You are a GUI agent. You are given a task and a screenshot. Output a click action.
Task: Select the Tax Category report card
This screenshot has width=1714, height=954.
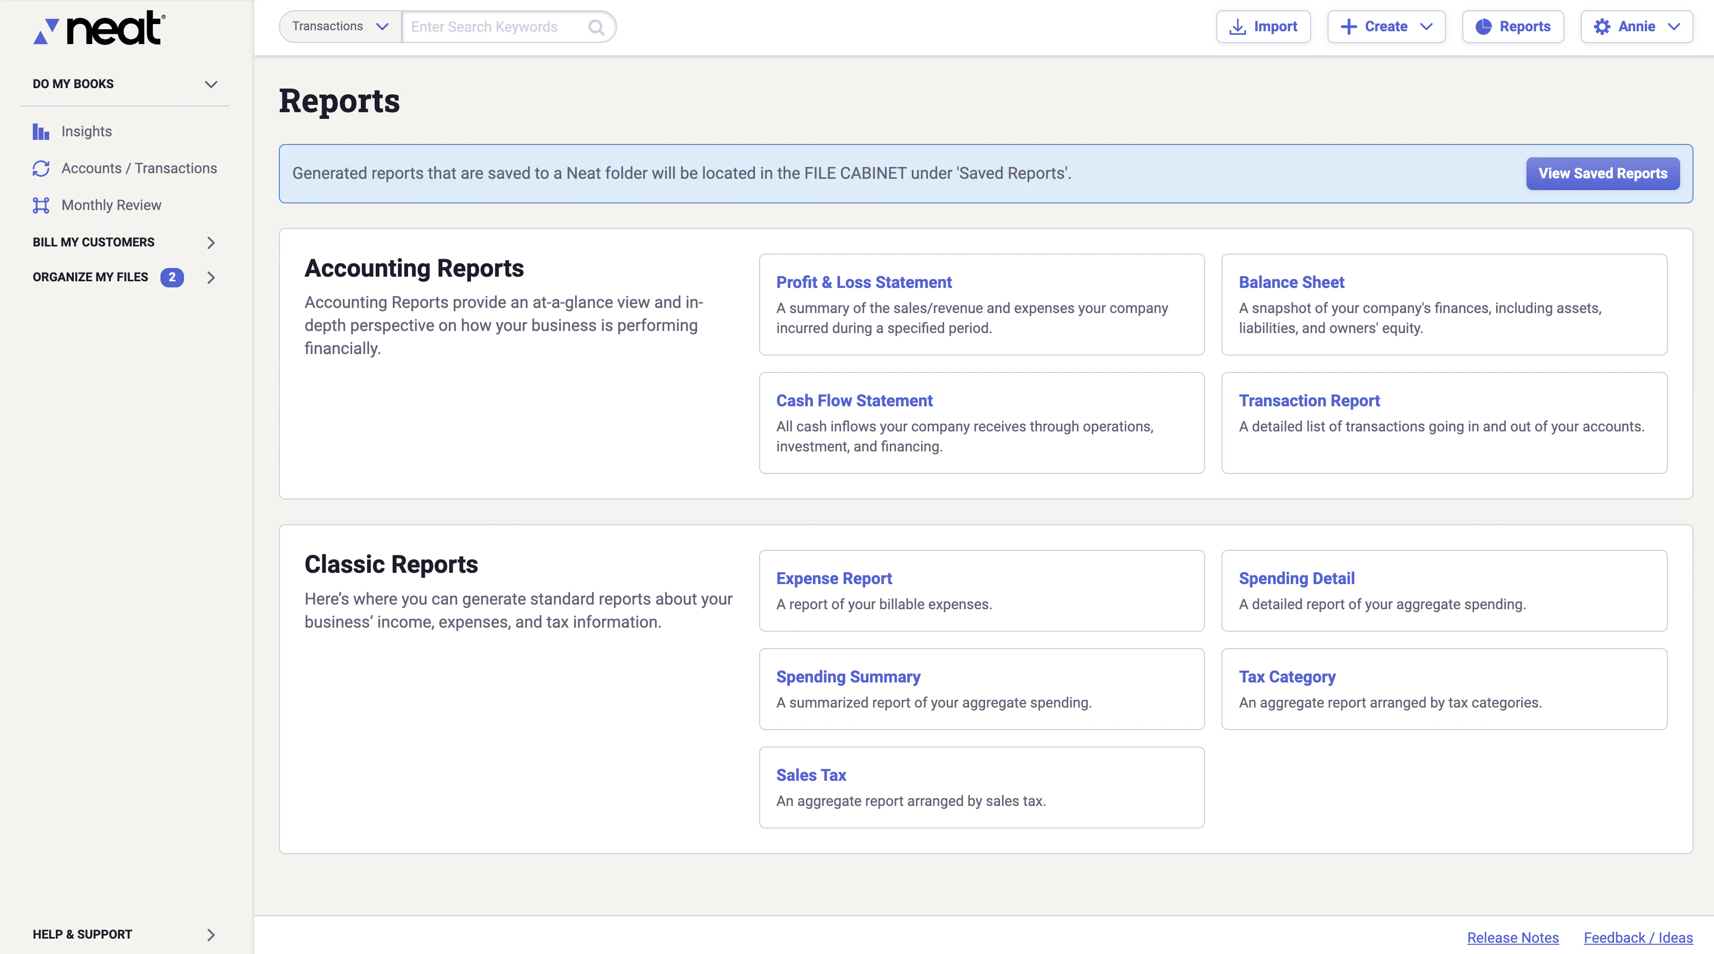1444,689
